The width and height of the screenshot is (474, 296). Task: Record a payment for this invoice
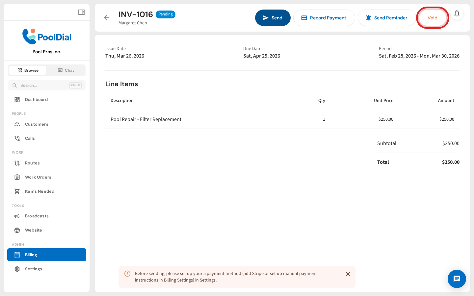pos(324,18)
